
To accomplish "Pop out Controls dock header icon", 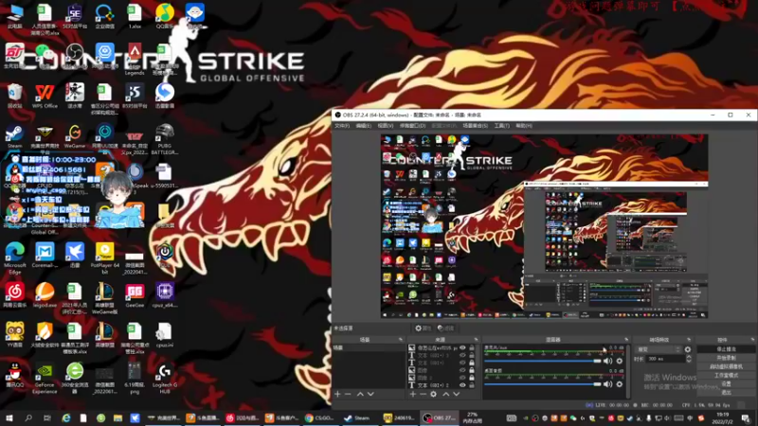I will tap(753, 340).
